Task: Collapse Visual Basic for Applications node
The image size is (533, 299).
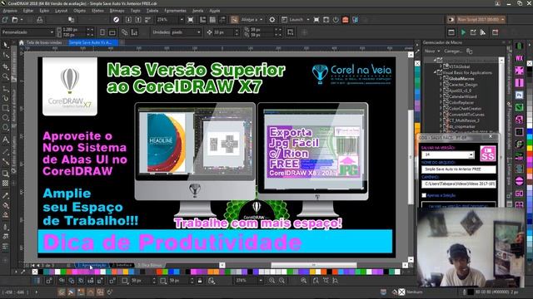Action: [435, 72]
